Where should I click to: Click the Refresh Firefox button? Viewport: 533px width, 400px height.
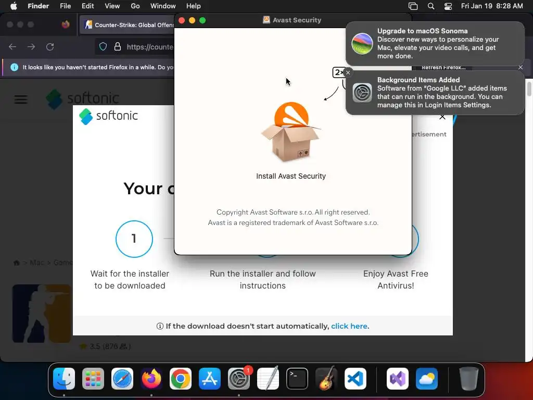443,68
